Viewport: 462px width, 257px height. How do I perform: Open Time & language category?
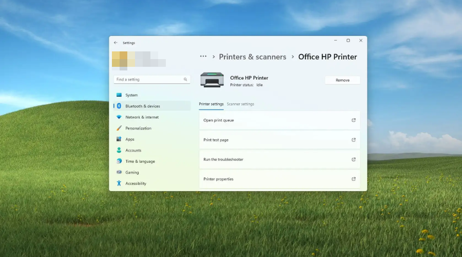click(x=152, y=161)
